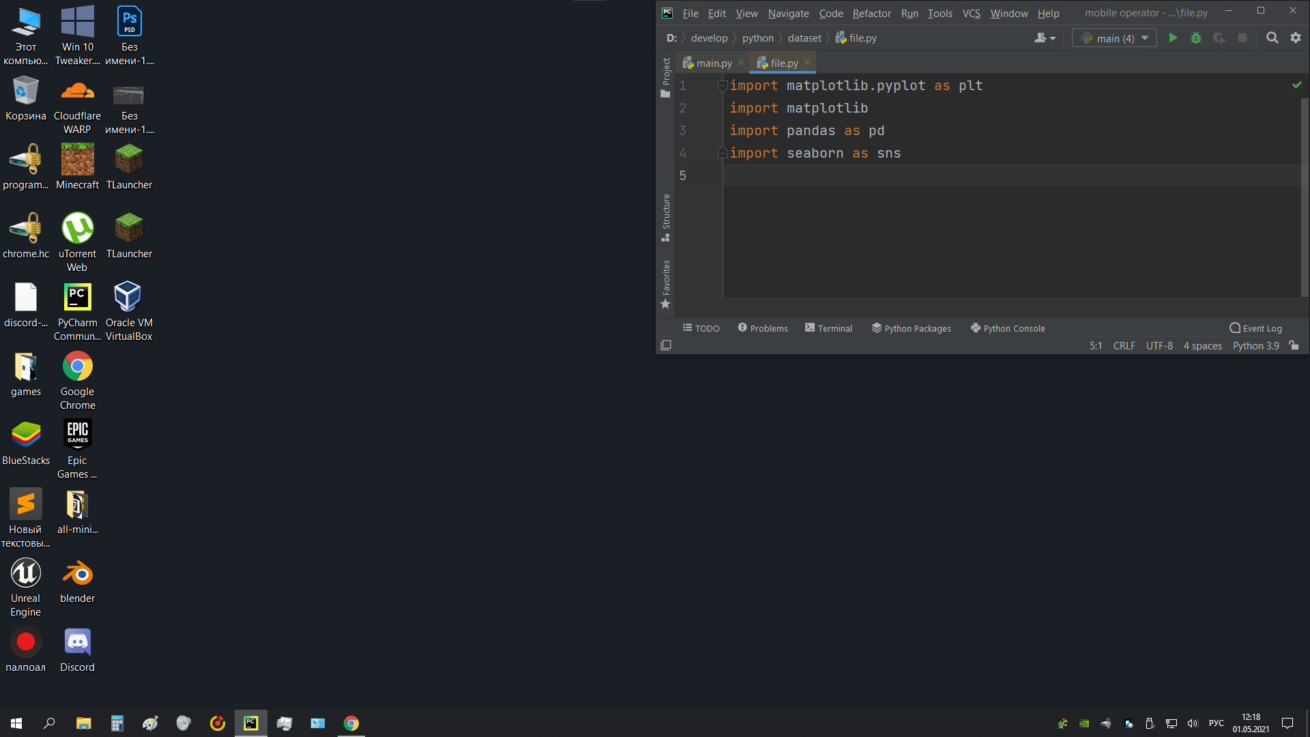Screen dimensions: 1310x737
Task: Open the Terminal panel
Action: pyautogui.click(x=829, y=328)
